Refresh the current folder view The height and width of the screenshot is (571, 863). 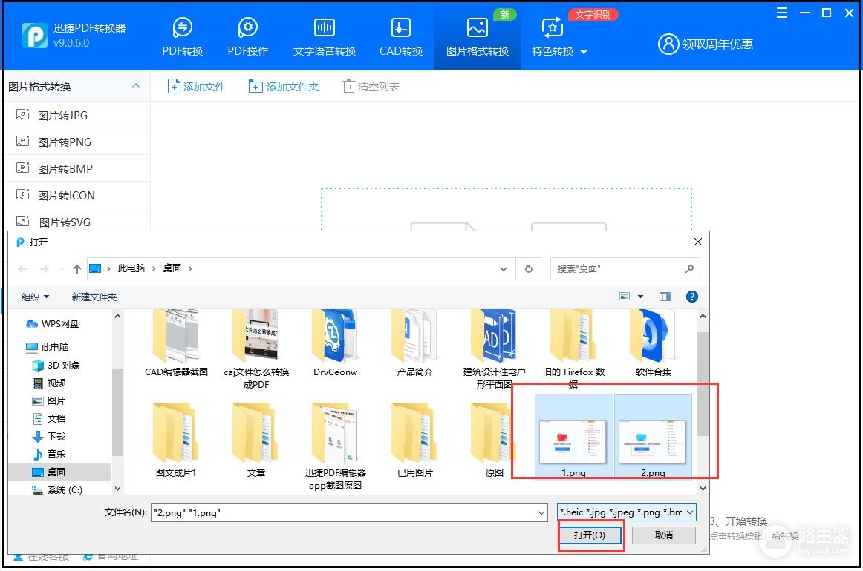pyautogui.click(x=528, y=268)
